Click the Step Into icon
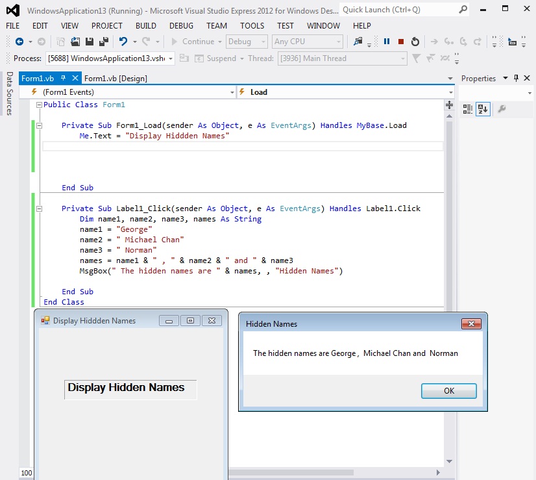Screen dimensions: 536x480 pyautogui.click(x=449, y=42)
